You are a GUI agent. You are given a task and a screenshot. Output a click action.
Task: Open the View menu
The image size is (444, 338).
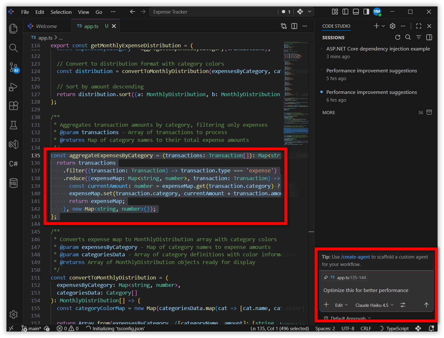83,12
